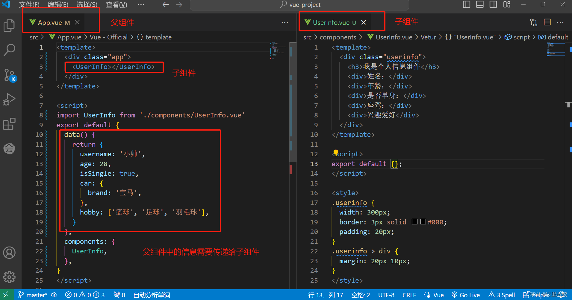The image size is (572, 300).
Task: Synchronize changes with cloud icon in status bar
Action: click(54, 295)
